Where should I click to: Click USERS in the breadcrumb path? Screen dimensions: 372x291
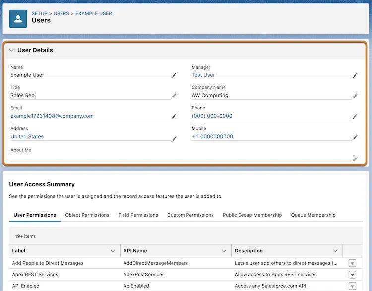click(62, 13)
